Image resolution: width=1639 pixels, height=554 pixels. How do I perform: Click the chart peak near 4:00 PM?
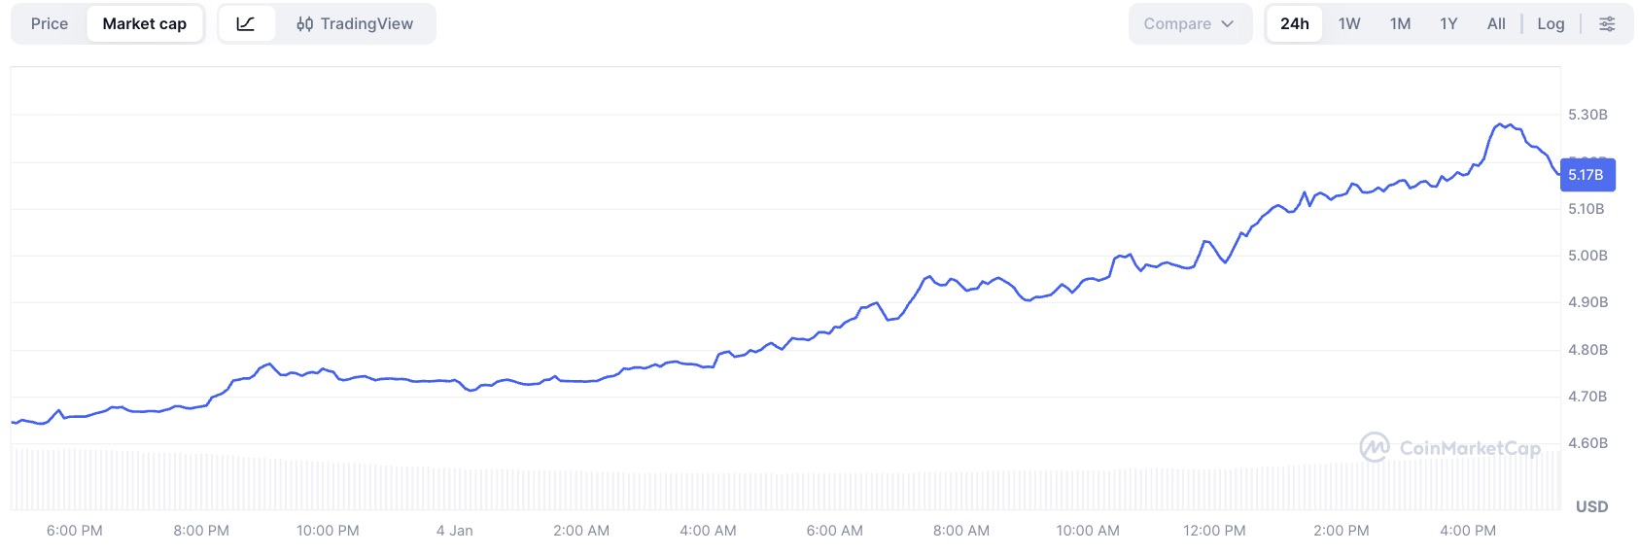pyautogui.click(x=1501, y=124)
